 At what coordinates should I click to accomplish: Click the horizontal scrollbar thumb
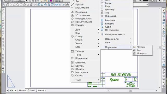131,91
